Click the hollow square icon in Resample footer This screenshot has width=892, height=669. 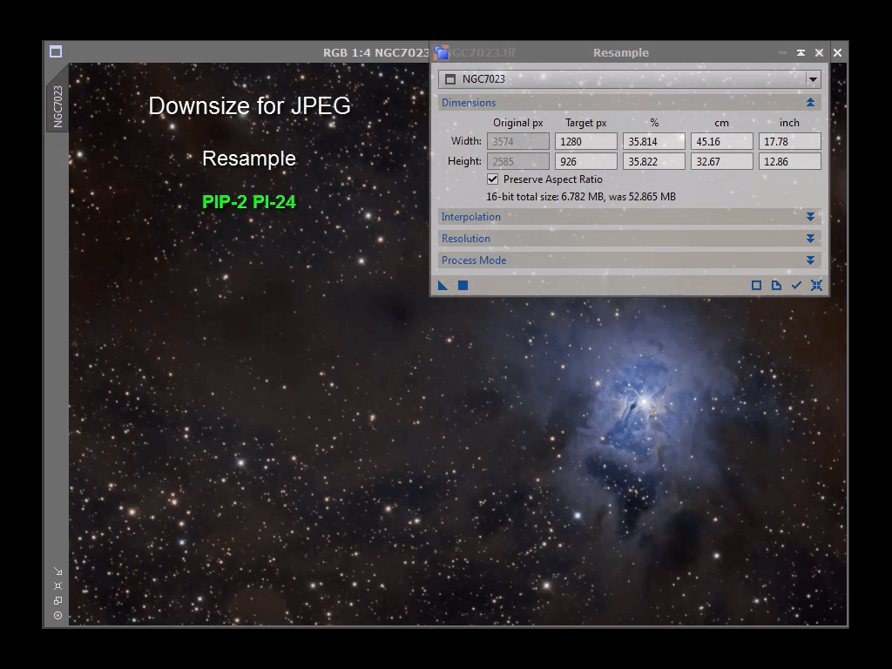click(x=756, y=285)
